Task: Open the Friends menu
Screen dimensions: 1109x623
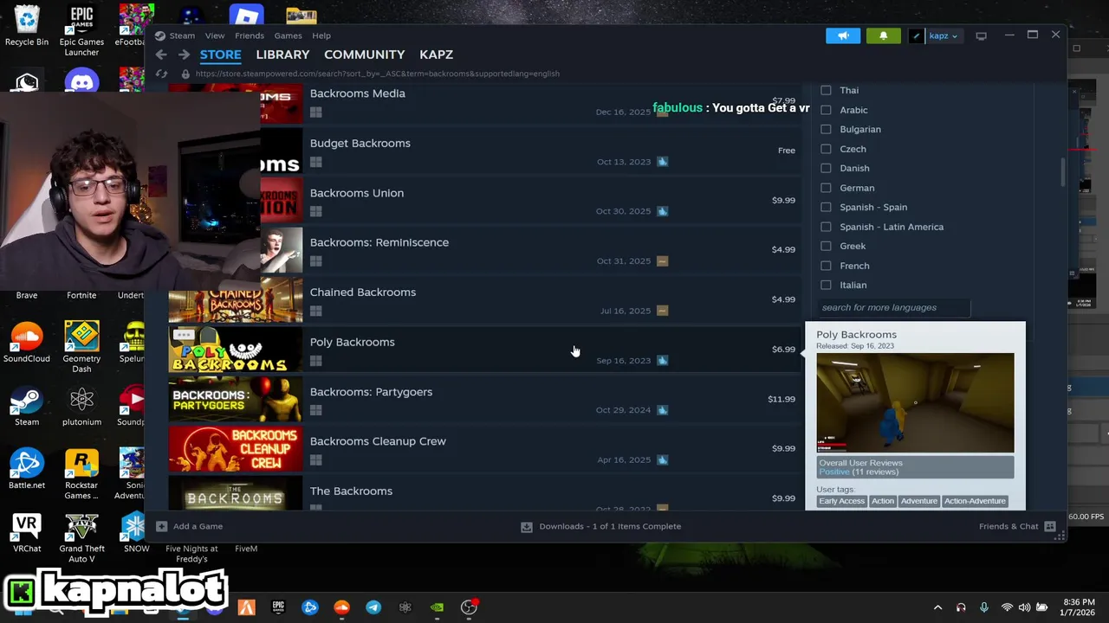Action: pyautogui.click(x=250, y=35)
